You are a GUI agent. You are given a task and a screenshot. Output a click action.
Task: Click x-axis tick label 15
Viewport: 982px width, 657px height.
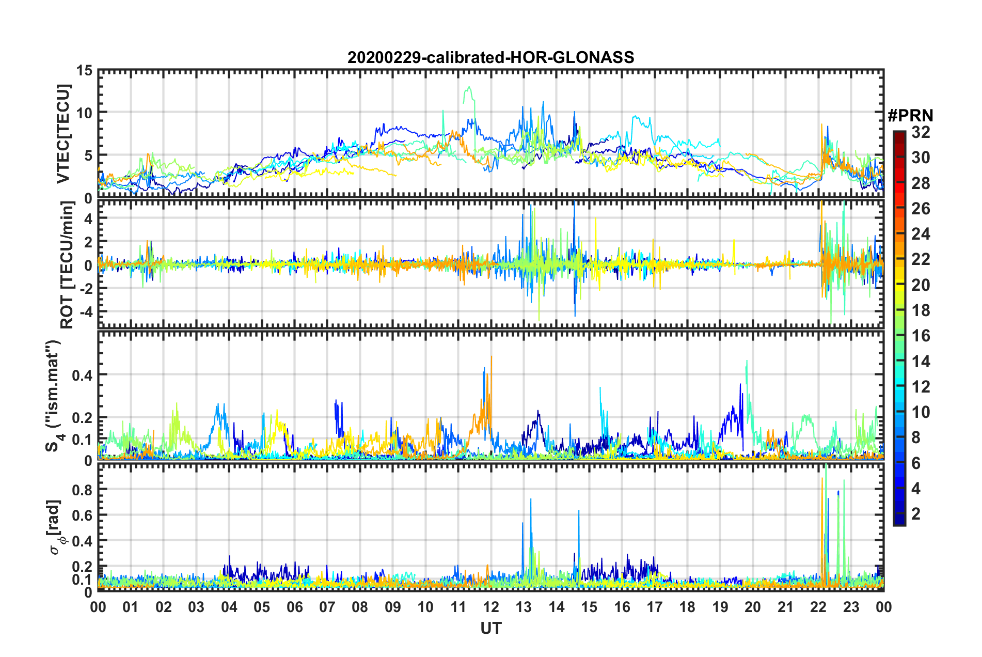point(589,607)
